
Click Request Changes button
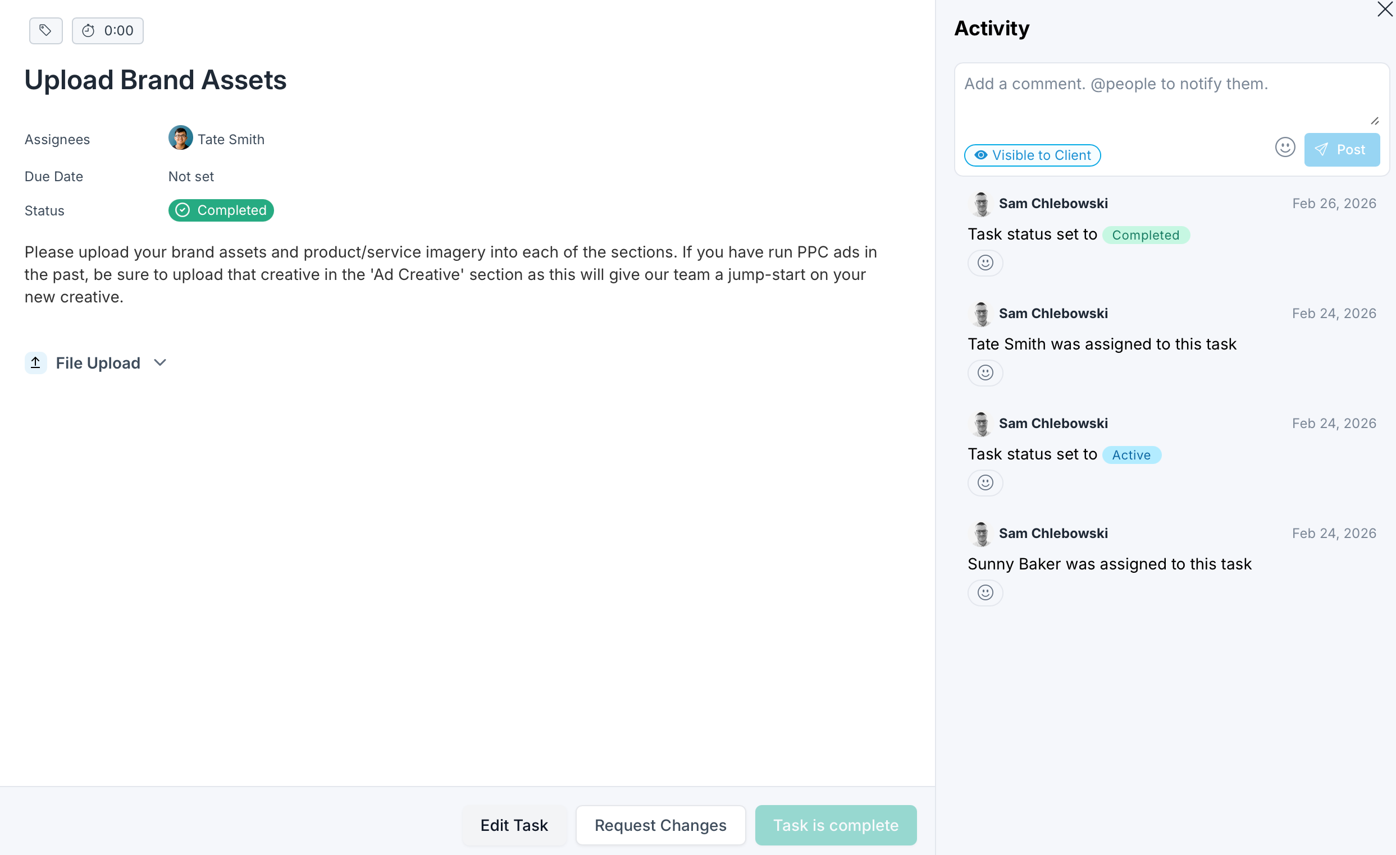(660, 825)
